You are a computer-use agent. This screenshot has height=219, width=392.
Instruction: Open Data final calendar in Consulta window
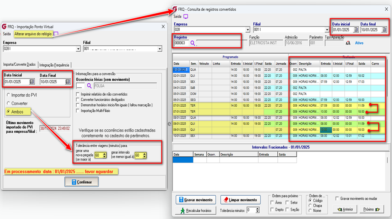pyautogui.click(x=384, y=30)
